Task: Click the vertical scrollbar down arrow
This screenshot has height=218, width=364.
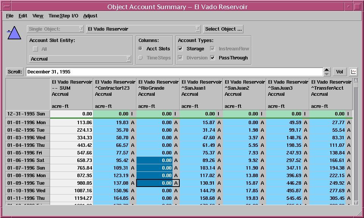Action: coord(356,202)
